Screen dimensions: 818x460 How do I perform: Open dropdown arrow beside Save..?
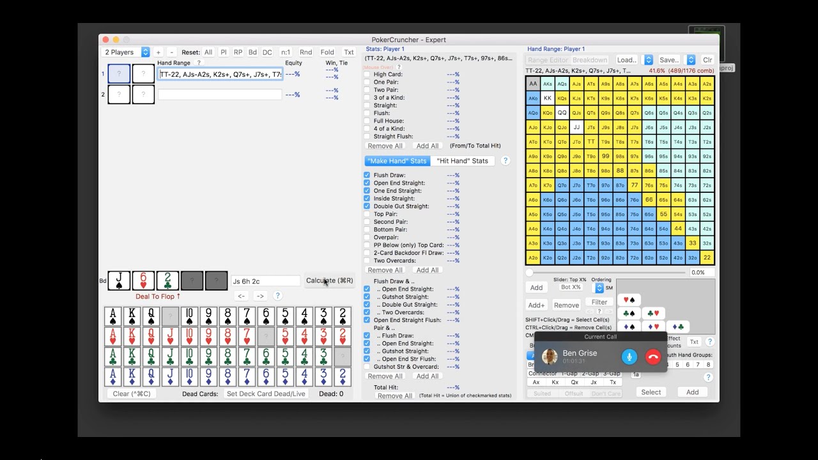pos(691,60)
